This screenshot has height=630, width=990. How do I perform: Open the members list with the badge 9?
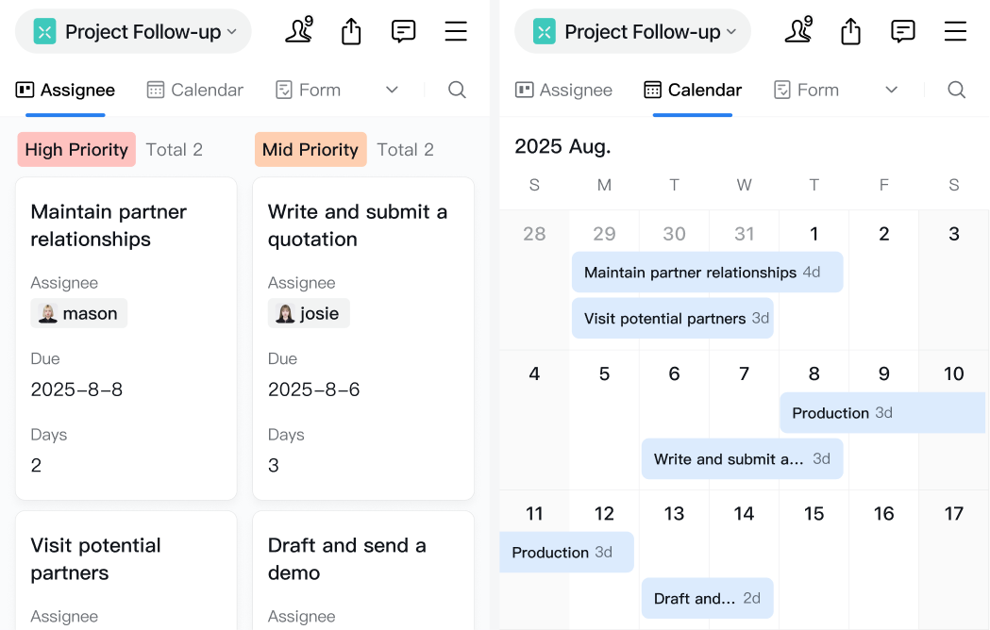(298, 30)
